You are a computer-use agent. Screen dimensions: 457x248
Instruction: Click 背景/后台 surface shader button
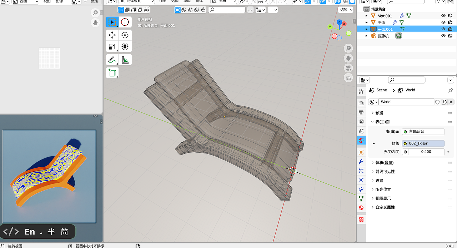pyautogui.click(x=423, y=132)
